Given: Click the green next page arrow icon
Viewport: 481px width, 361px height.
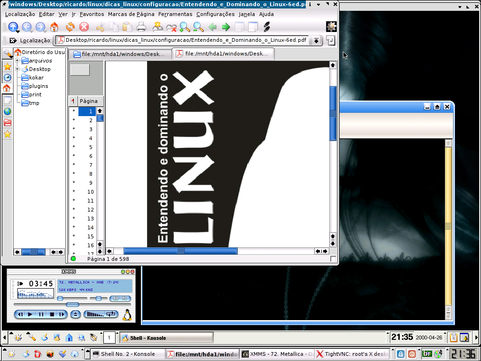Looking at the screenshot, I should tap(226, 27).
